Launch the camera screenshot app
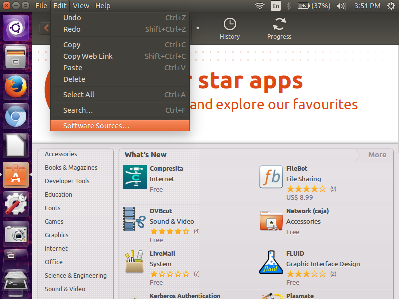 tap(16, 234)
